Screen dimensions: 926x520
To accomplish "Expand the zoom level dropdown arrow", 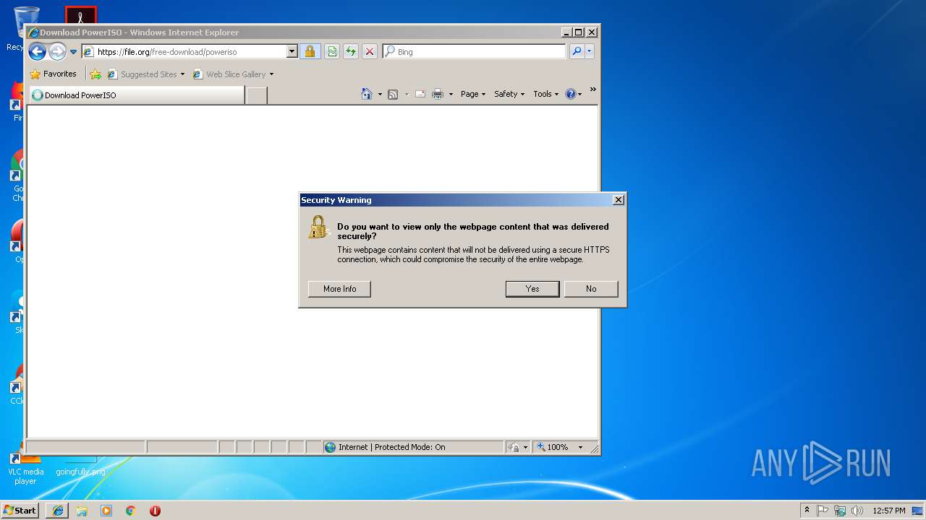I will (x=580, y=447).
